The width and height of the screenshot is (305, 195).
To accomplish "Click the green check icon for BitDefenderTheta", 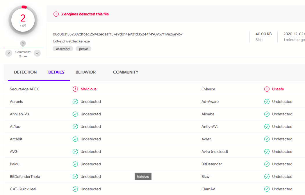I will 75,176.
